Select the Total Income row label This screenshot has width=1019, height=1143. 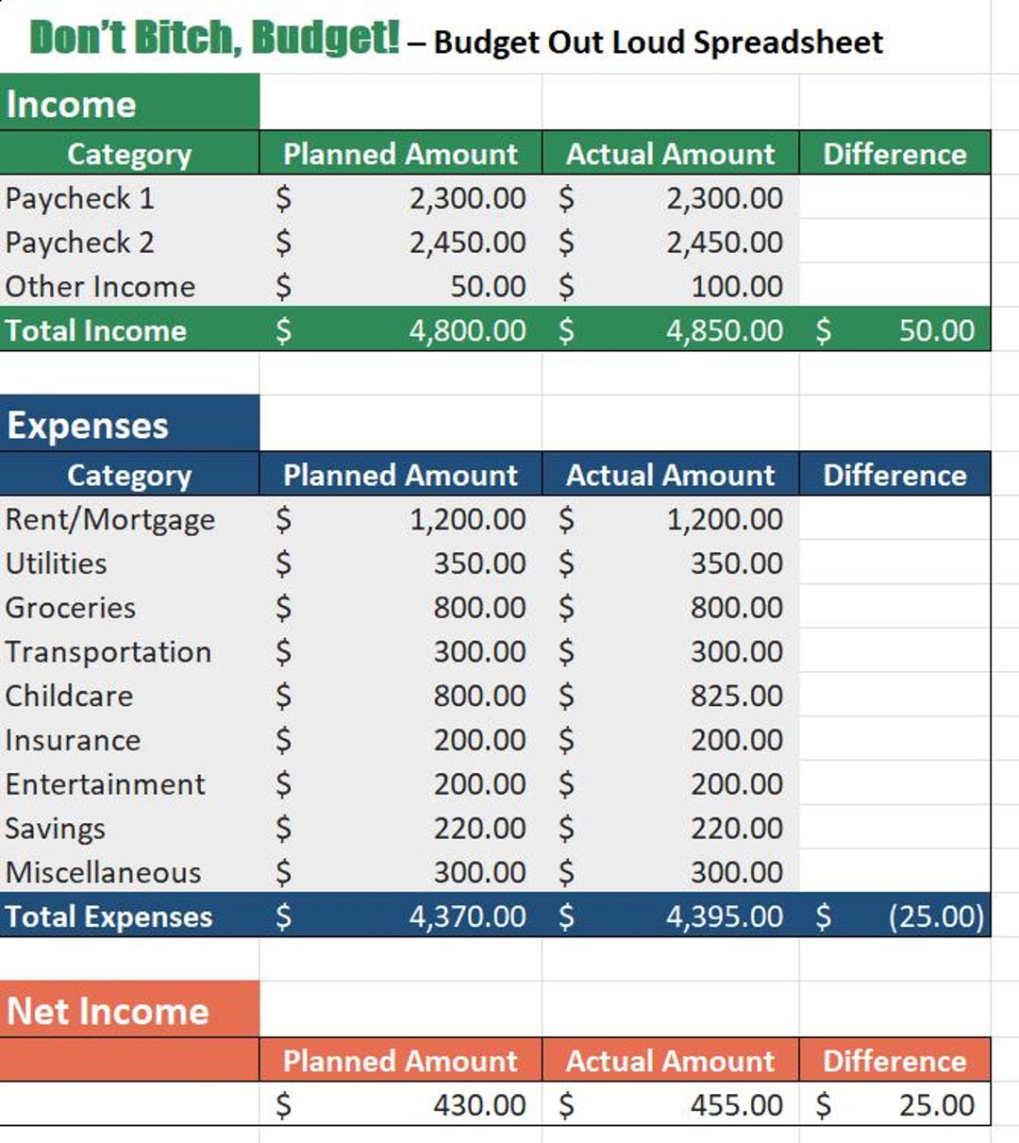coord(94,331)
